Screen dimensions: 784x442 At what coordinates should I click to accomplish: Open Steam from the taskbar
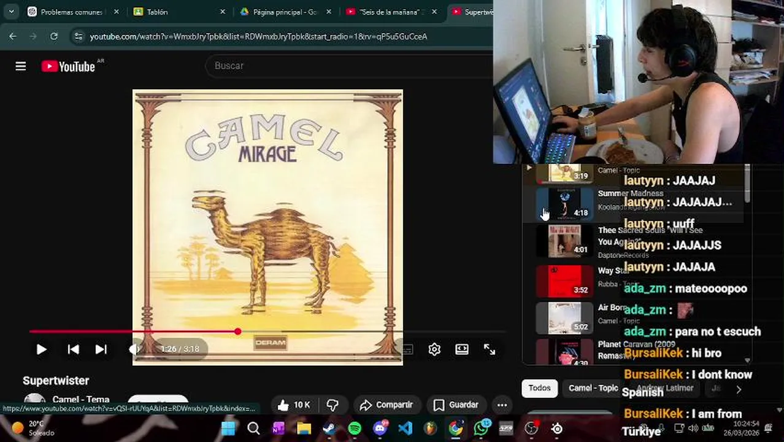[x=329, y=428]
